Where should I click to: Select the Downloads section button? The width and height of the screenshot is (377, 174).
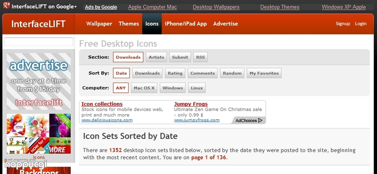128,57
